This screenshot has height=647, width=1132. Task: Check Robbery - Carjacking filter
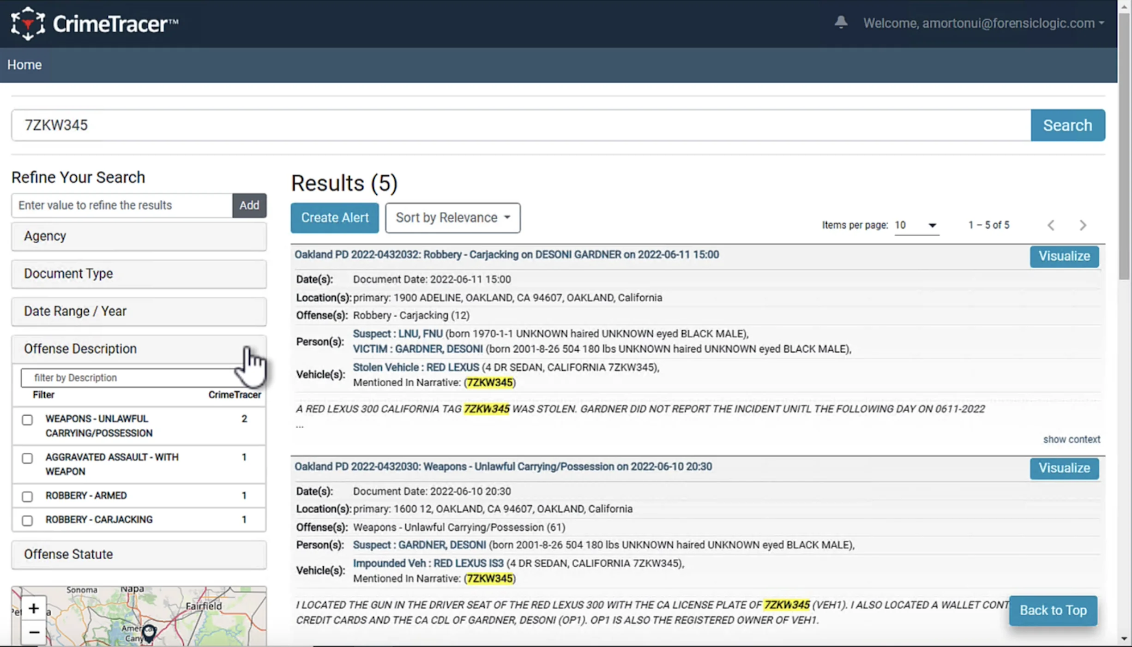[27, 520]
